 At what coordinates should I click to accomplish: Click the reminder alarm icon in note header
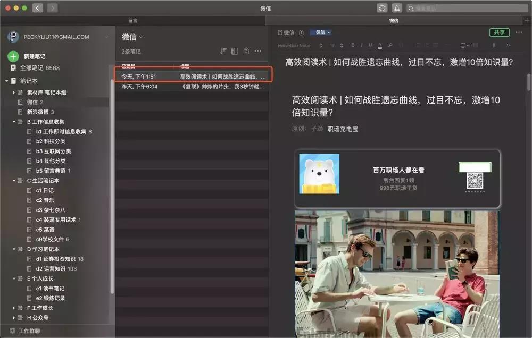tap(301, 32)
